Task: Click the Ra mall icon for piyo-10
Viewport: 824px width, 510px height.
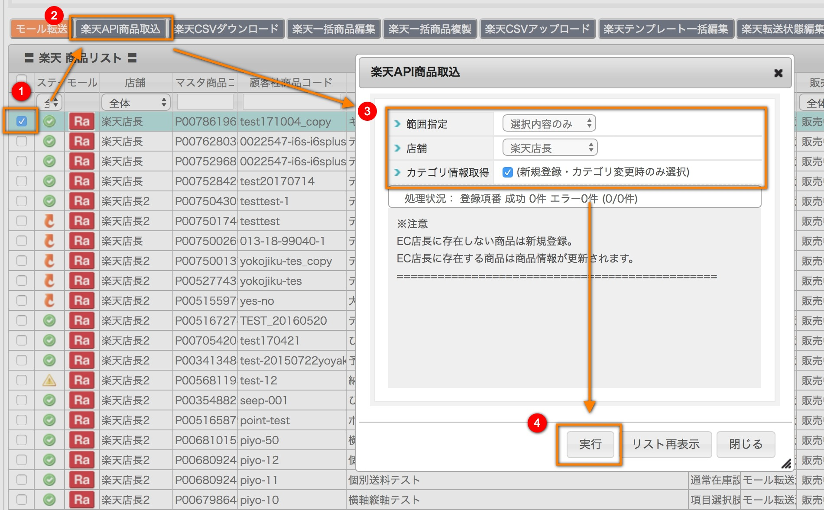Action: (81, 500)
